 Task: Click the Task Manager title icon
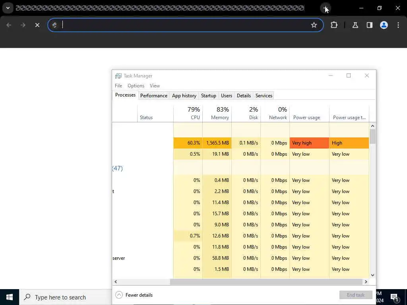(x=118, y=76)
